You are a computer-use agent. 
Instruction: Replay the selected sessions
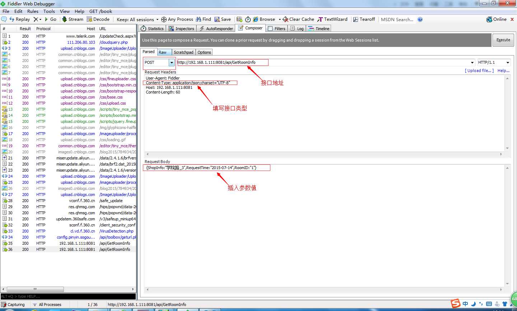point(20,19)
